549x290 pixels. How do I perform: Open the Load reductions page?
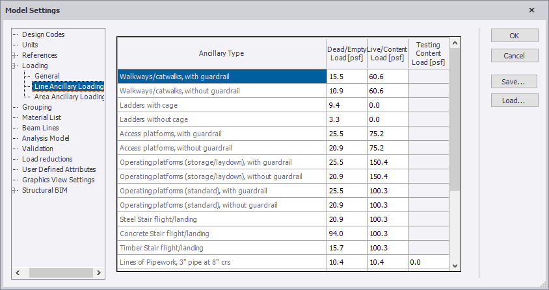(47, 159)
